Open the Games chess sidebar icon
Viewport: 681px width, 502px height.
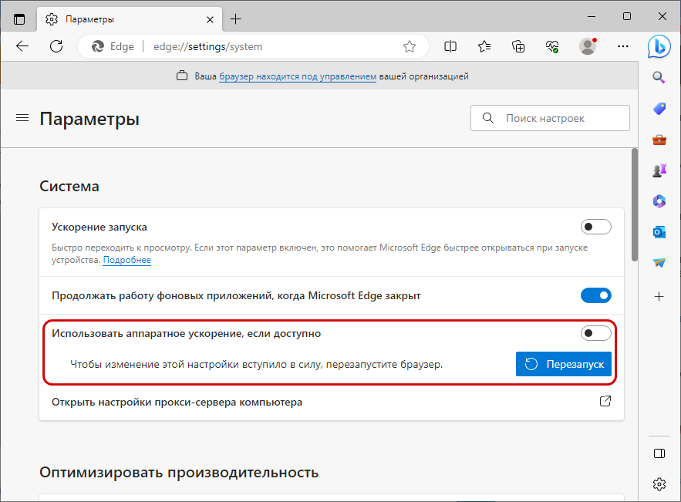point(659,170)
